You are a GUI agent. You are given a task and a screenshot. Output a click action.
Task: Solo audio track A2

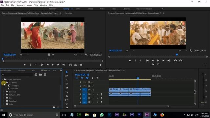click(x=97, y=98)
